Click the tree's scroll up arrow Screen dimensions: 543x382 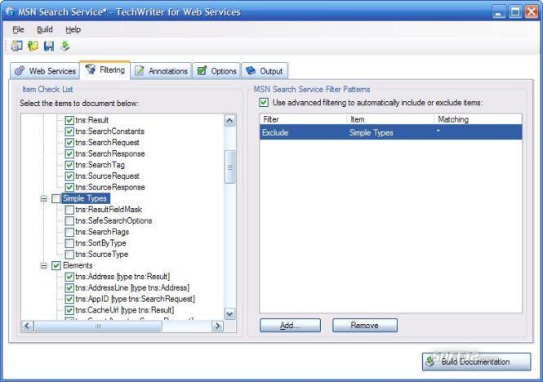pyautogui.click(x=230, y=121)
